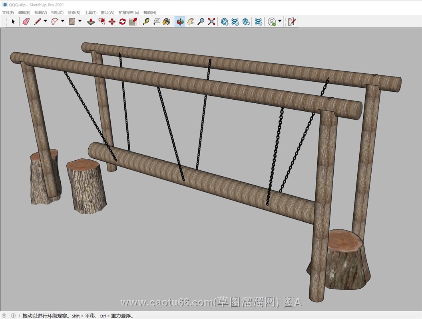Open the 文件(F) menu
Image resolution: width=422 pixels, height=319 pixels.
[x=8, y=12]
